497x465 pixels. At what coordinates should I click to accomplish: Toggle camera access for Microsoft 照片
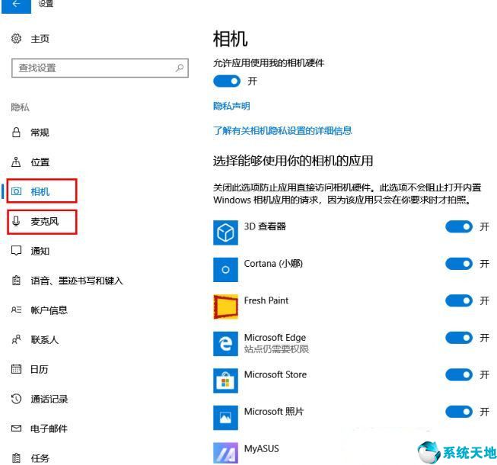point(459,412)
